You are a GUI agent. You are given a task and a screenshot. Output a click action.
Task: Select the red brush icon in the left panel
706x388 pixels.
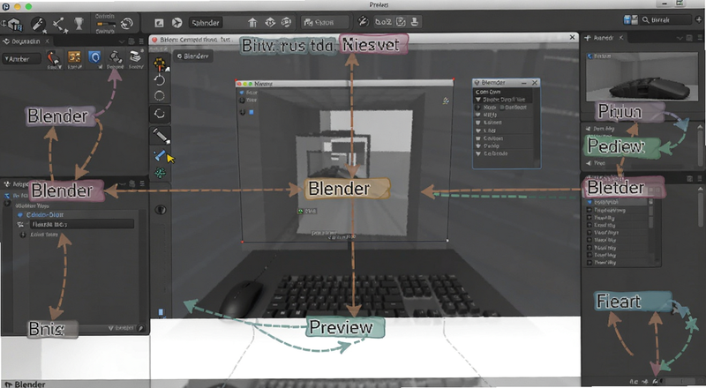point(54,57)
